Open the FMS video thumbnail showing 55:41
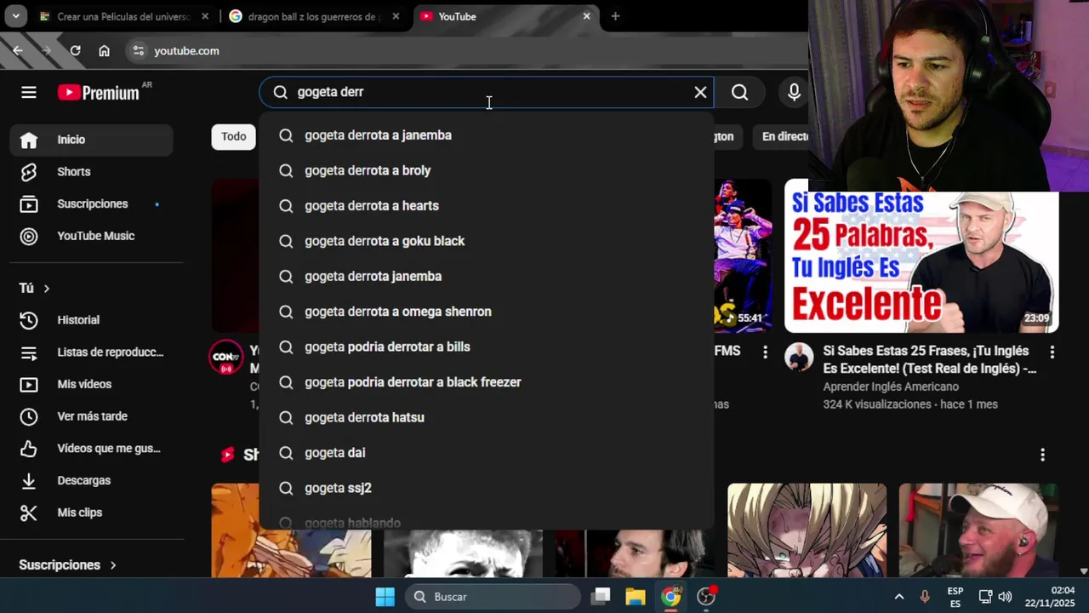The height and width of the screenshot is (613, 1089). (x=744, y=255)
